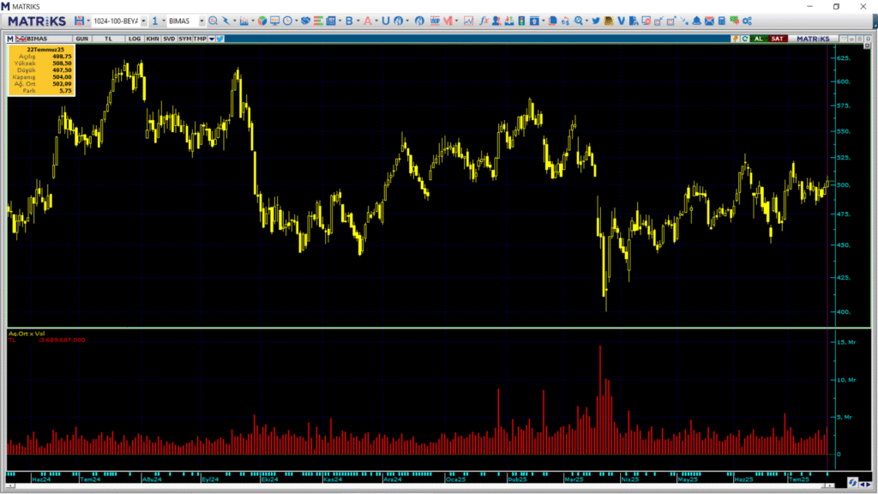Click the alarm bell icon

pyautogui.click(x=696, y=21)
